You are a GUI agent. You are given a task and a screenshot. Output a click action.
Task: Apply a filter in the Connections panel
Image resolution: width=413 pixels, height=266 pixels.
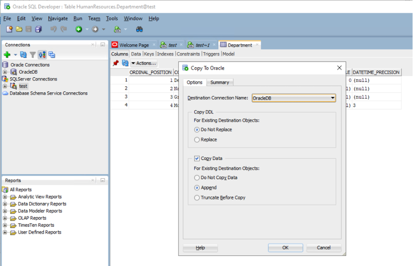[x=32, y=54]
